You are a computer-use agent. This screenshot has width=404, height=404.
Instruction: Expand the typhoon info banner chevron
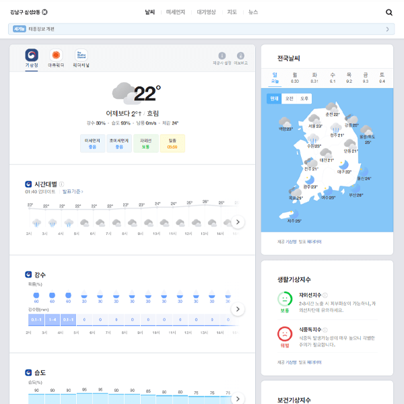[x=387, y=29]
